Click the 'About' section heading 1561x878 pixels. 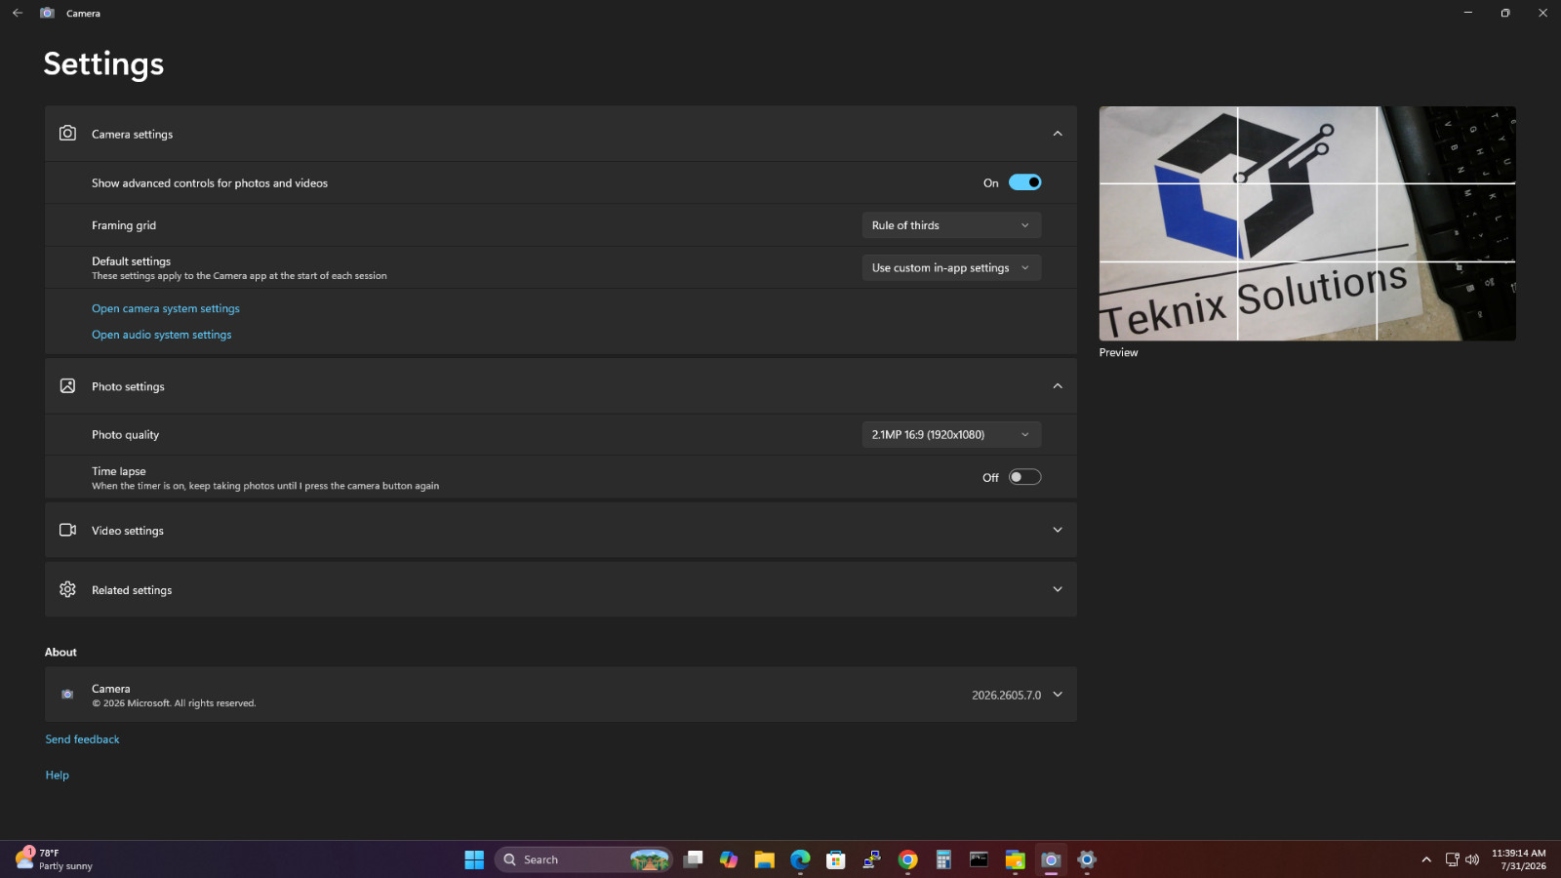60,652
